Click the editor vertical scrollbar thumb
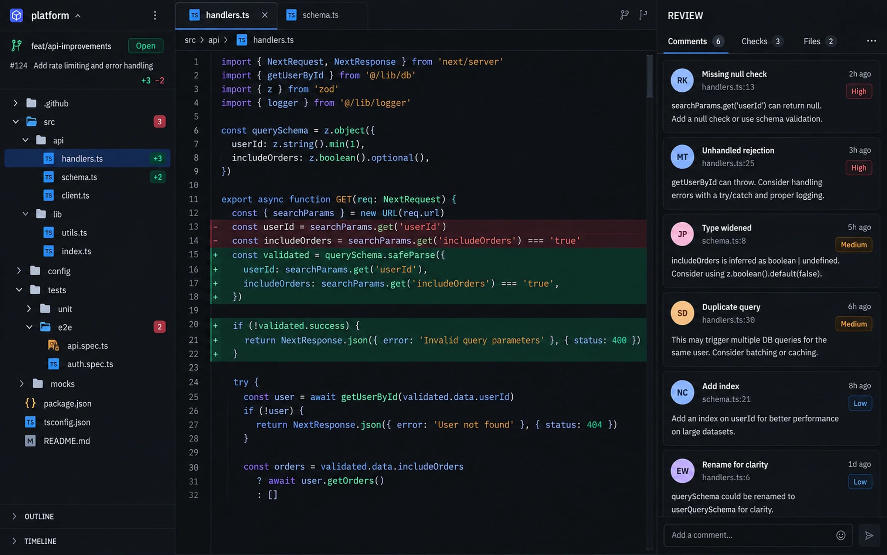This screenshot has height=555, width=887. click(649, 76)
